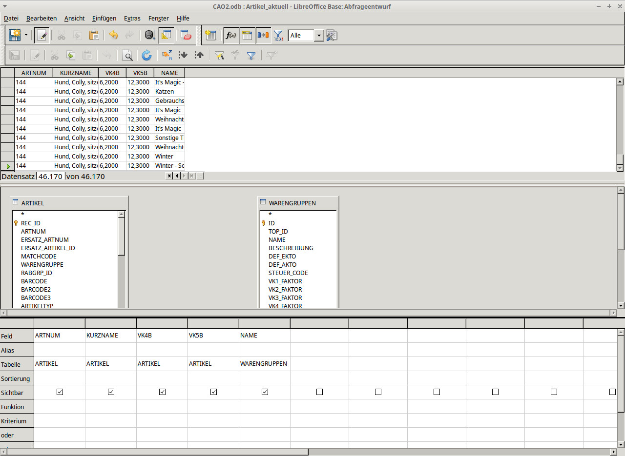Toggle the Distinct Values funnel icon
This screenshot has width=625, height=456.
[x=278, y=35]
